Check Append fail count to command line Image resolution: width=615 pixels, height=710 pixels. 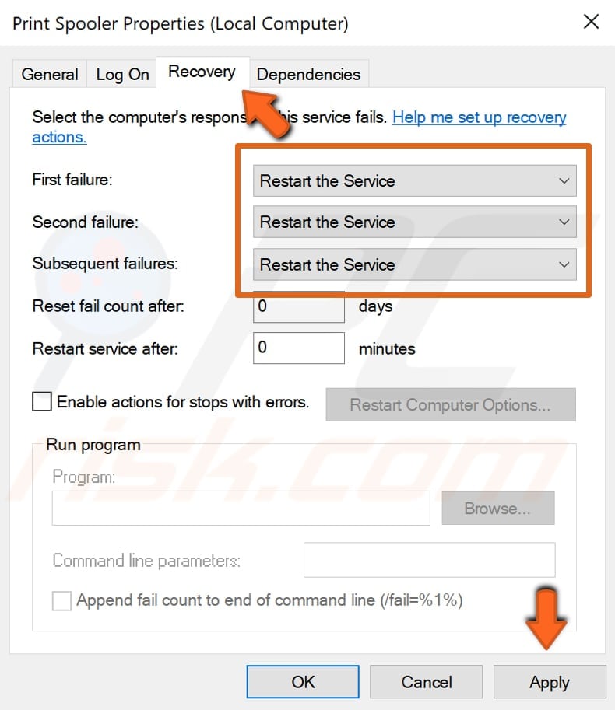click(x=61, y=600)
